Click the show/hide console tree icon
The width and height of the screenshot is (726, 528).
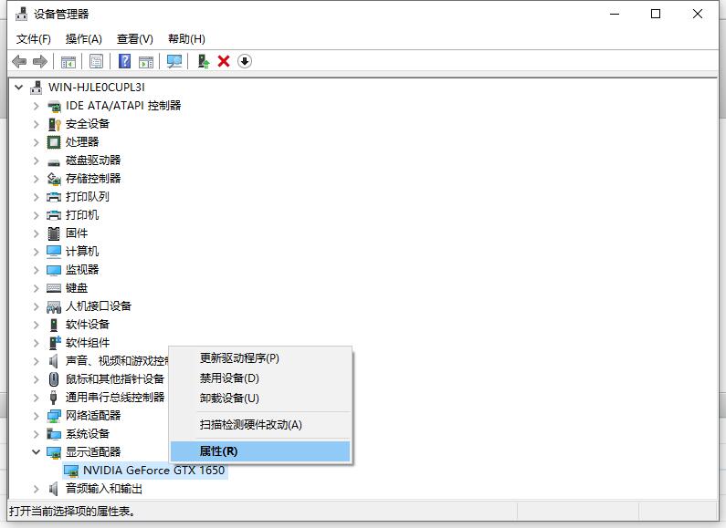[x=68, y=61]
